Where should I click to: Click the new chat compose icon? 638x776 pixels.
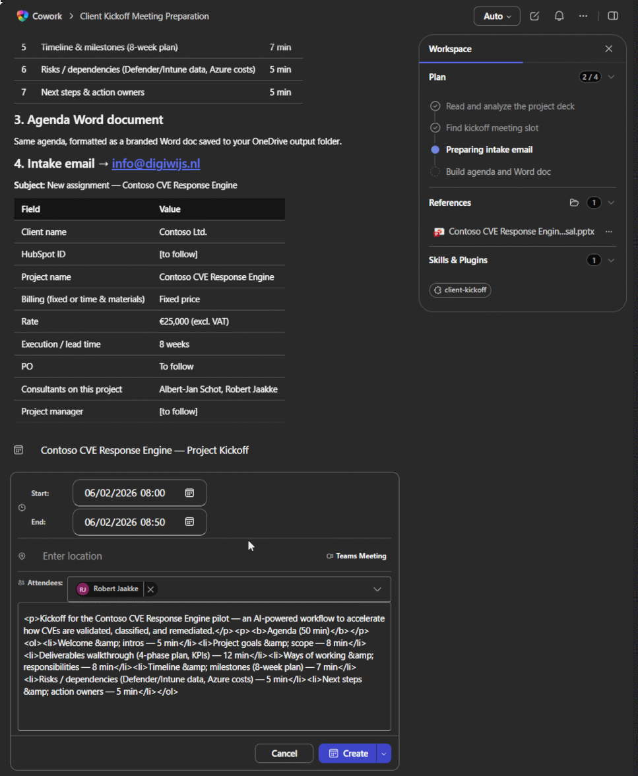click(x=534, y=16)
